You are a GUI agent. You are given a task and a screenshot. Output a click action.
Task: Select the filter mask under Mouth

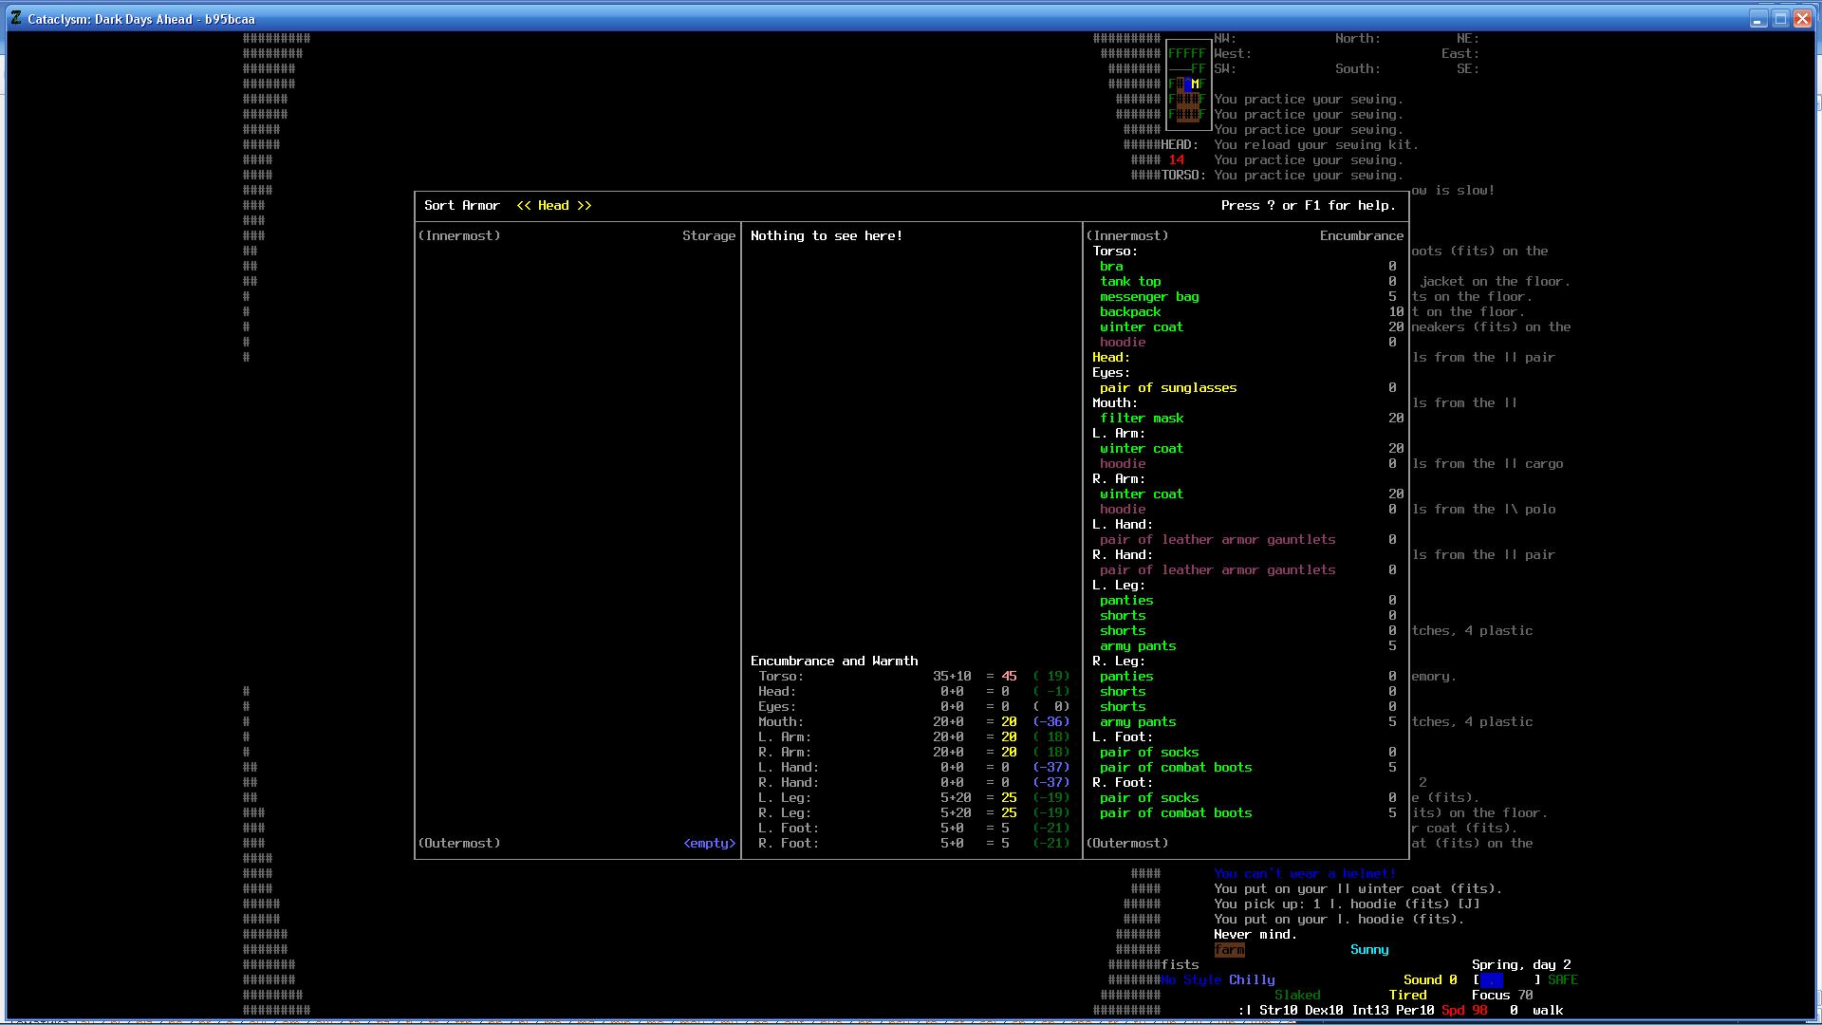[1141, 419]
